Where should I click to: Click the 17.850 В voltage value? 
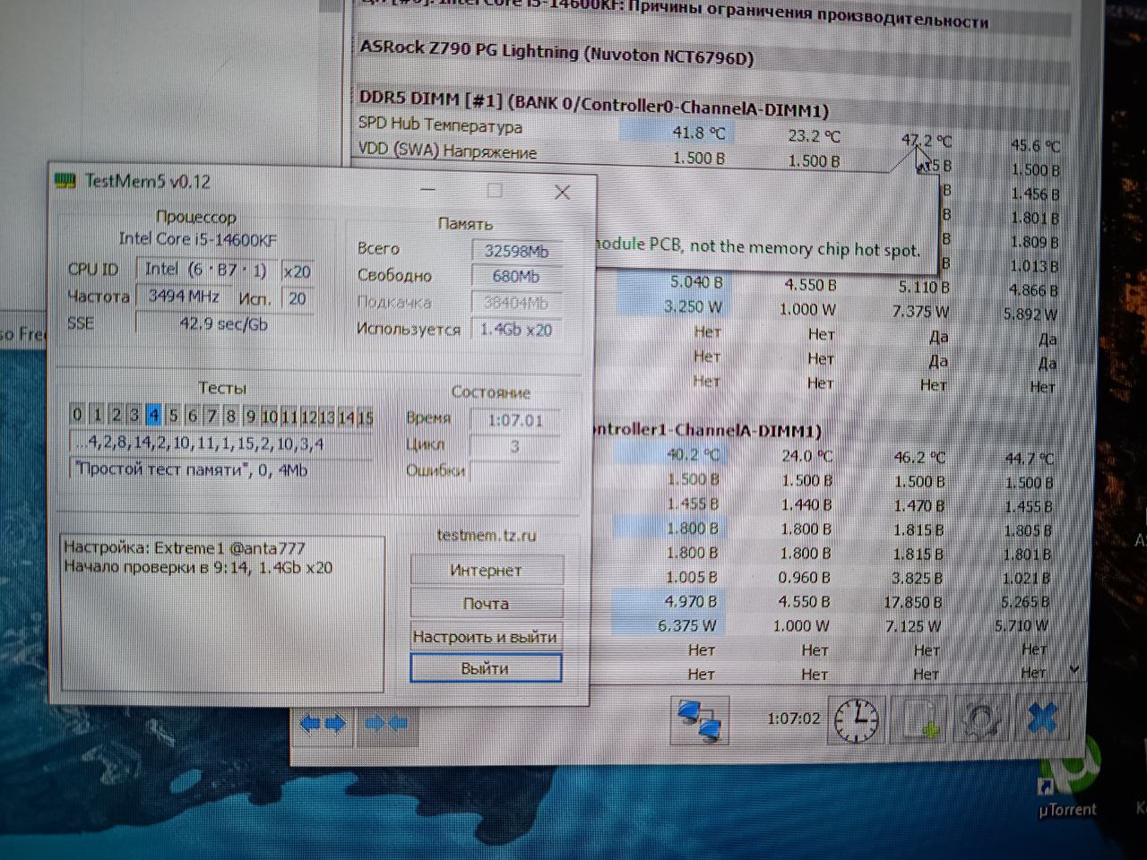[x=912, y=602]
